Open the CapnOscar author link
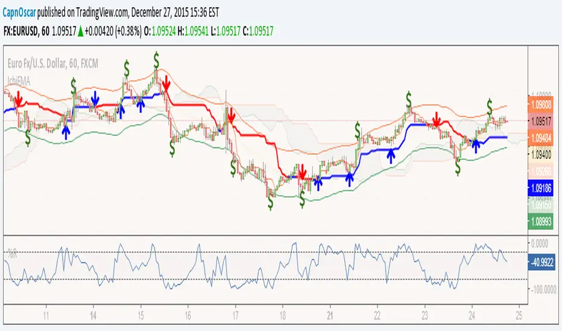 point(19,13)
